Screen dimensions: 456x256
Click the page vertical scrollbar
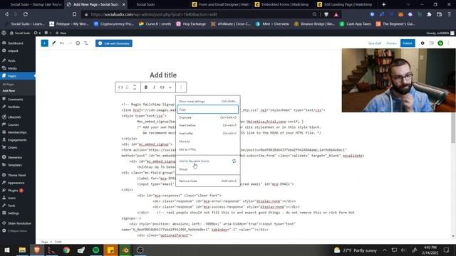click(453, 128)
